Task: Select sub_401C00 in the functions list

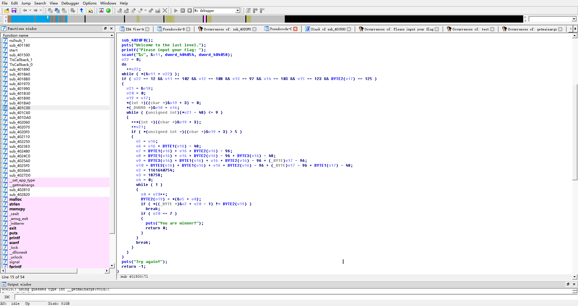Action: 20,108
